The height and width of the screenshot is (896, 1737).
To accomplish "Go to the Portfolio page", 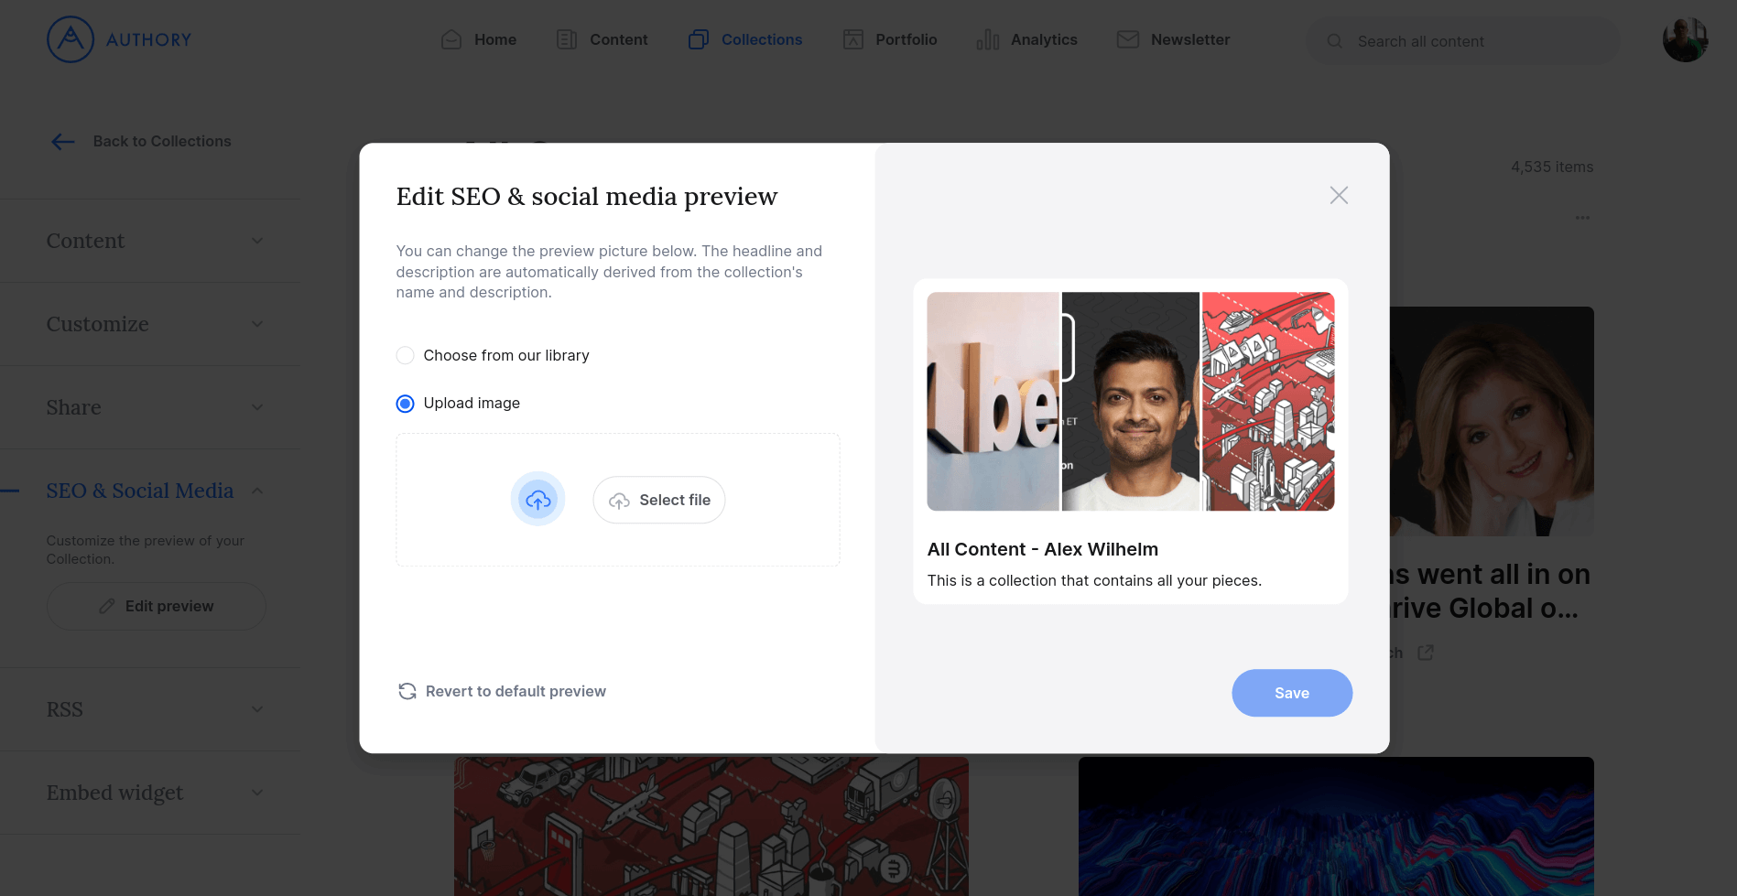I will click(x=889, y=39).
